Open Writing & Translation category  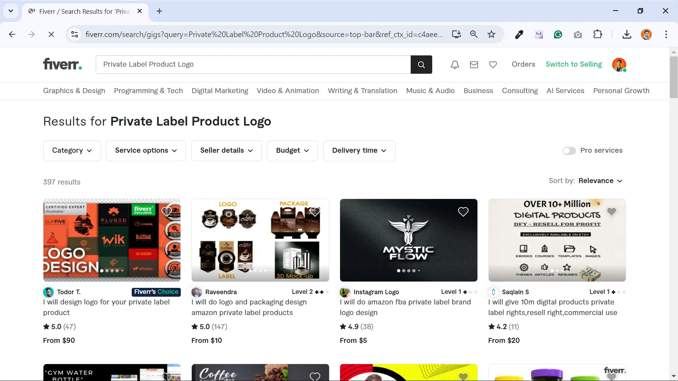pyautogui.click(x=362, y=91)
